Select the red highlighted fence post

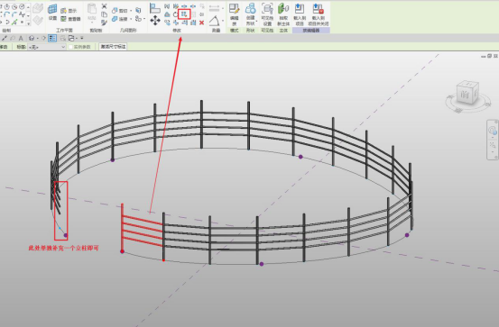click(122, 228)
